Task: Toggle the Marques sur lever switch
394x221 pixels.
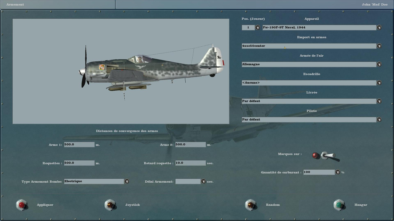Action: (x=329, y=156)
